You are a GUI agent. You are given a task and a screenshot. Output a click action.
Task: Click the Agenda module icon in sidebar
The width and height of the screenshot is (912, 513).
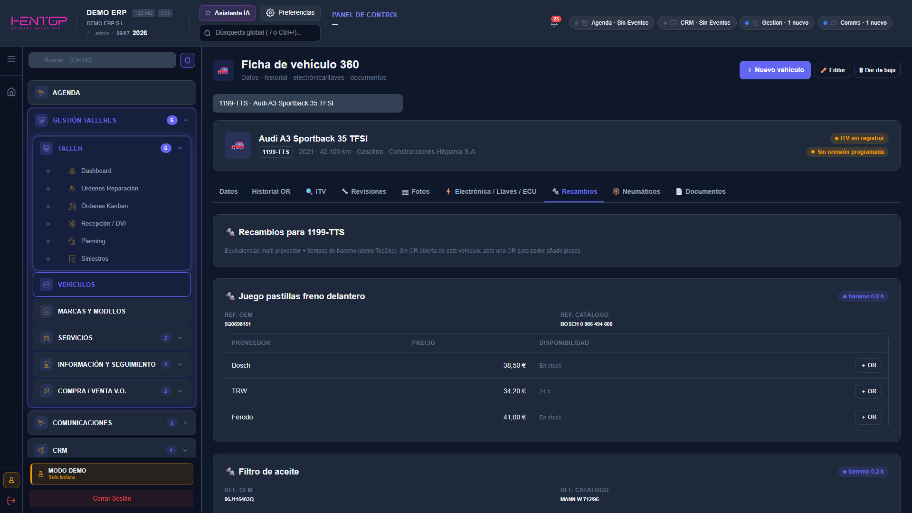pyautogui.click(x=41, y=93)
